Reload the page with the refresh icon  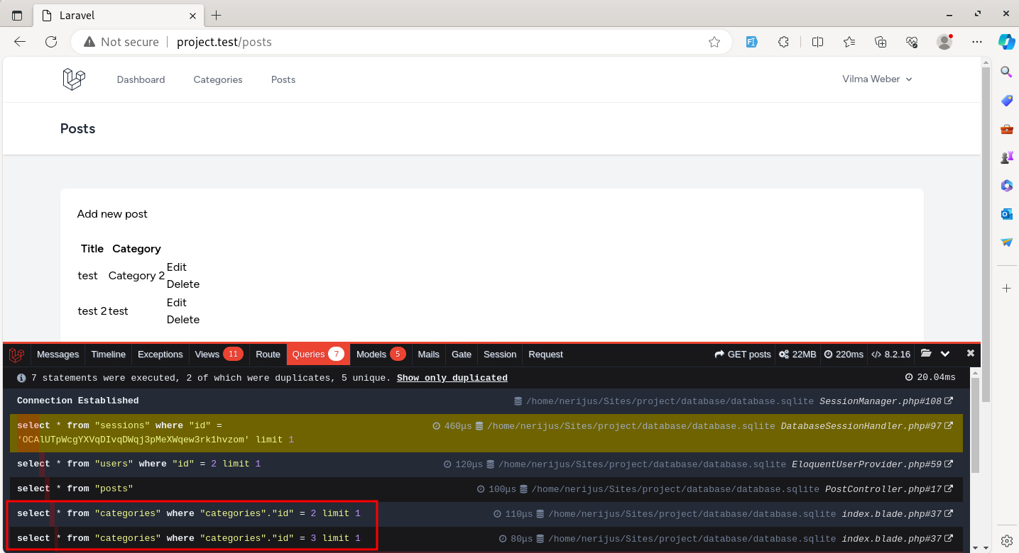point(51,42)
